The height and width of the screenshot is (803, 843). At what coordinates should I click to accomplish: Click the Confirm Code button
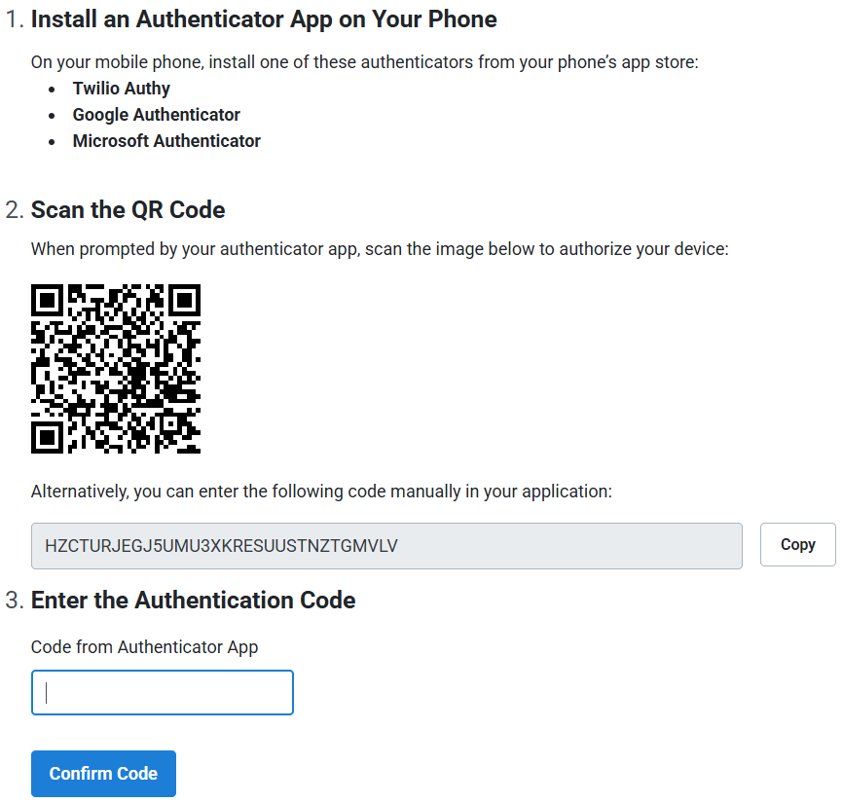(103, 774)
